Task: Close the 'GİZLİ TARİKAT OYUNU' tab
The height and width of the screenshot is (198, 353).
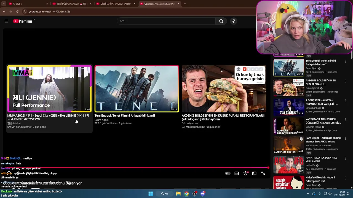Action: pos(135,4)
